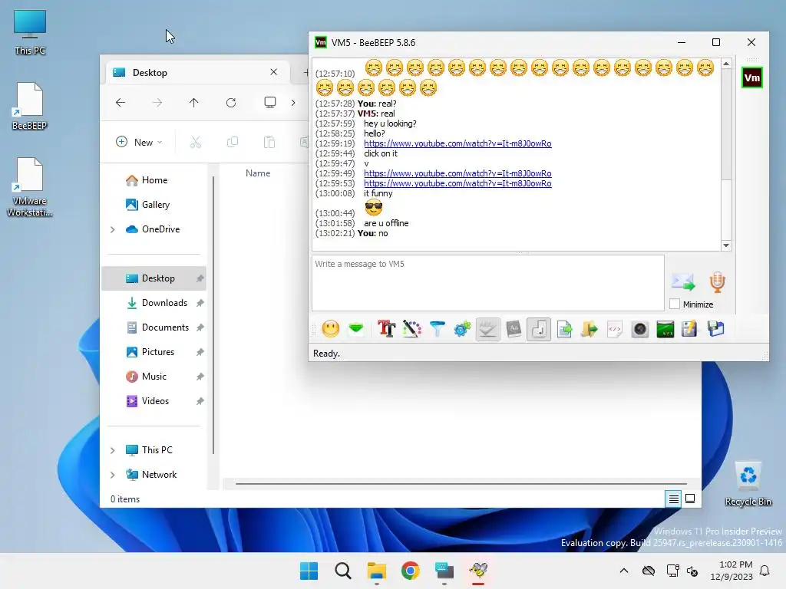Record a voice message with microphone icon

(718, 282)
